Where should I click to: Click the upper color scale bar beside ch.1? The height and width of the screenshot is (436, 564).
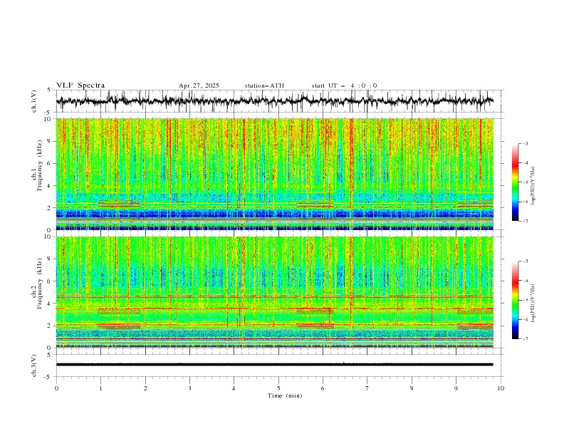click(x=515, y=182)
